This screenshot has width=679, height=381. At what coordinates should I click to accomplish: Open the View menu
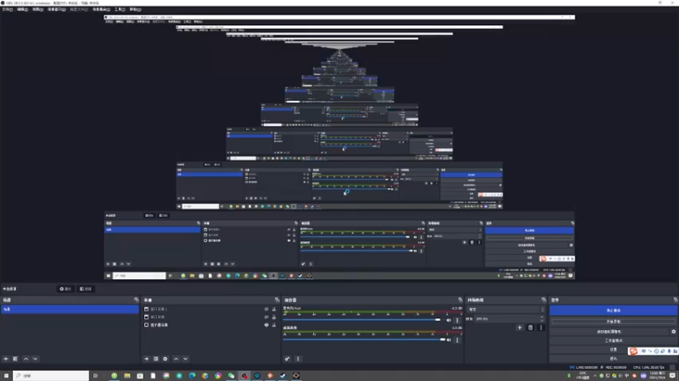[37, 9]
